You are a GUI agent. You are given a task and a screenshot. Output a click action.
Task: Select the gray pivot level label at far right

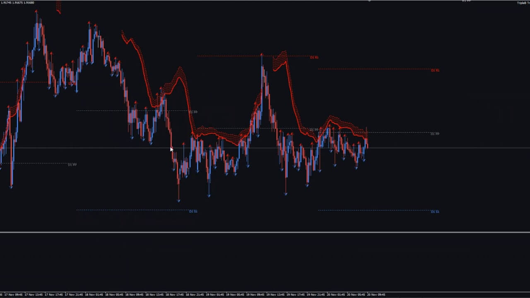pos(435,134)
